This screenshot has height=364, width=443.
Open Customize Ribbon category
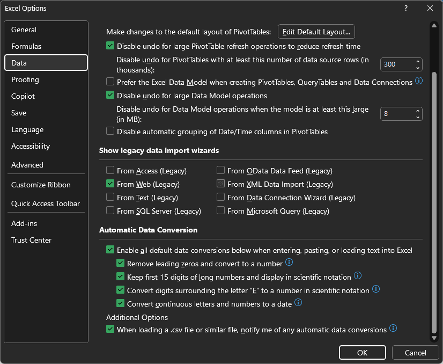pyautogui.click(x=46, y=185)
